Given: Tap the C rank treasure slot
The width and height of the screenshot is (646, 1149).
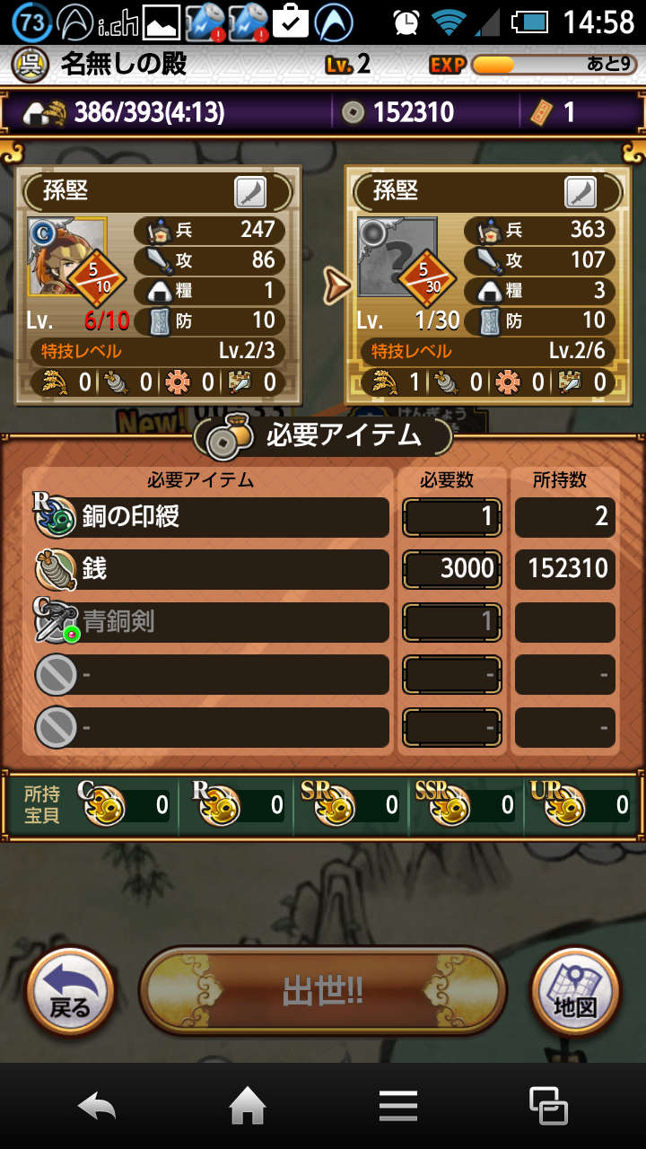Looking at the screenshot, I should tap(123, 805).
